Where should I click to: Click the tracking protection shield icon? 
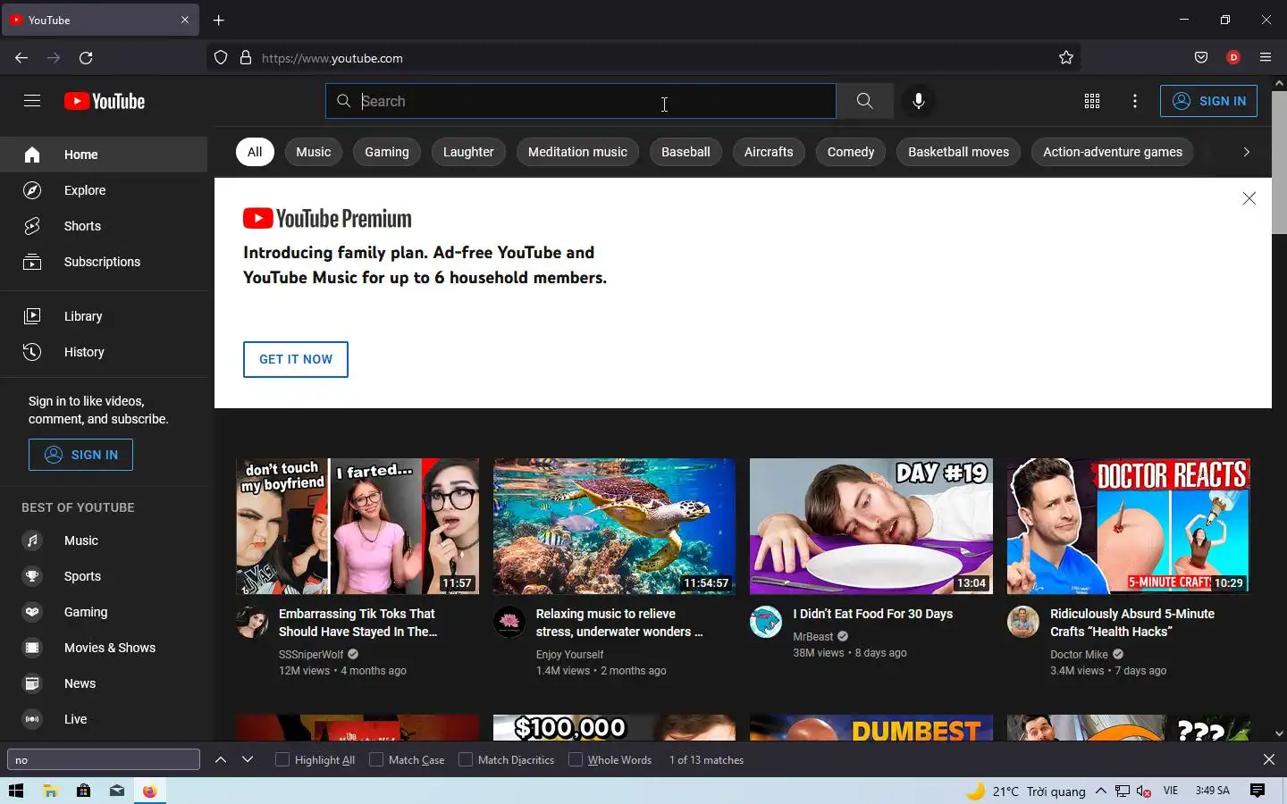click(x=221, y=58)
